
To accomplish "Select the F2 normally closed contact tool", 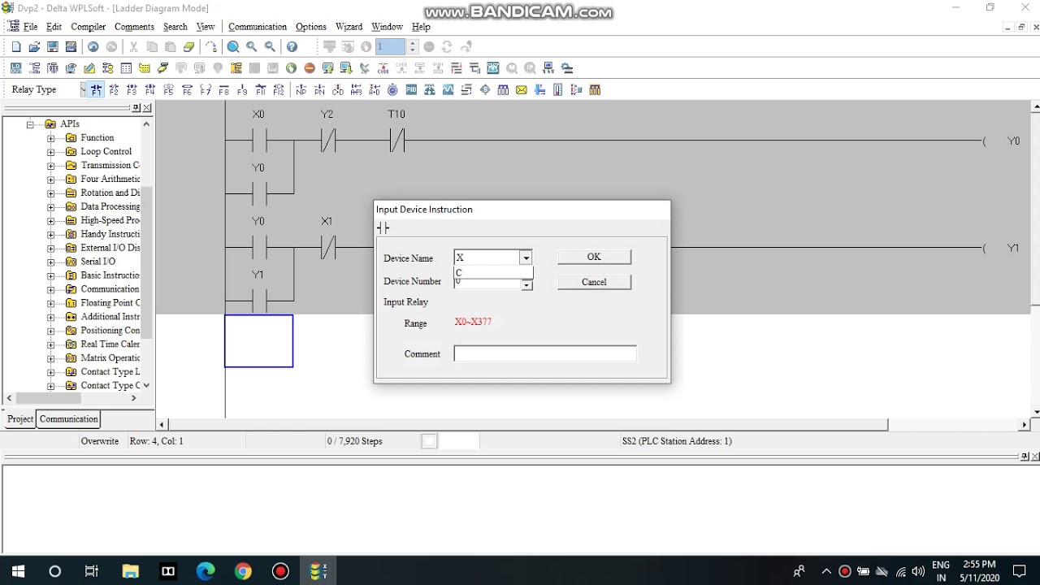I will [x=114, y=90].
